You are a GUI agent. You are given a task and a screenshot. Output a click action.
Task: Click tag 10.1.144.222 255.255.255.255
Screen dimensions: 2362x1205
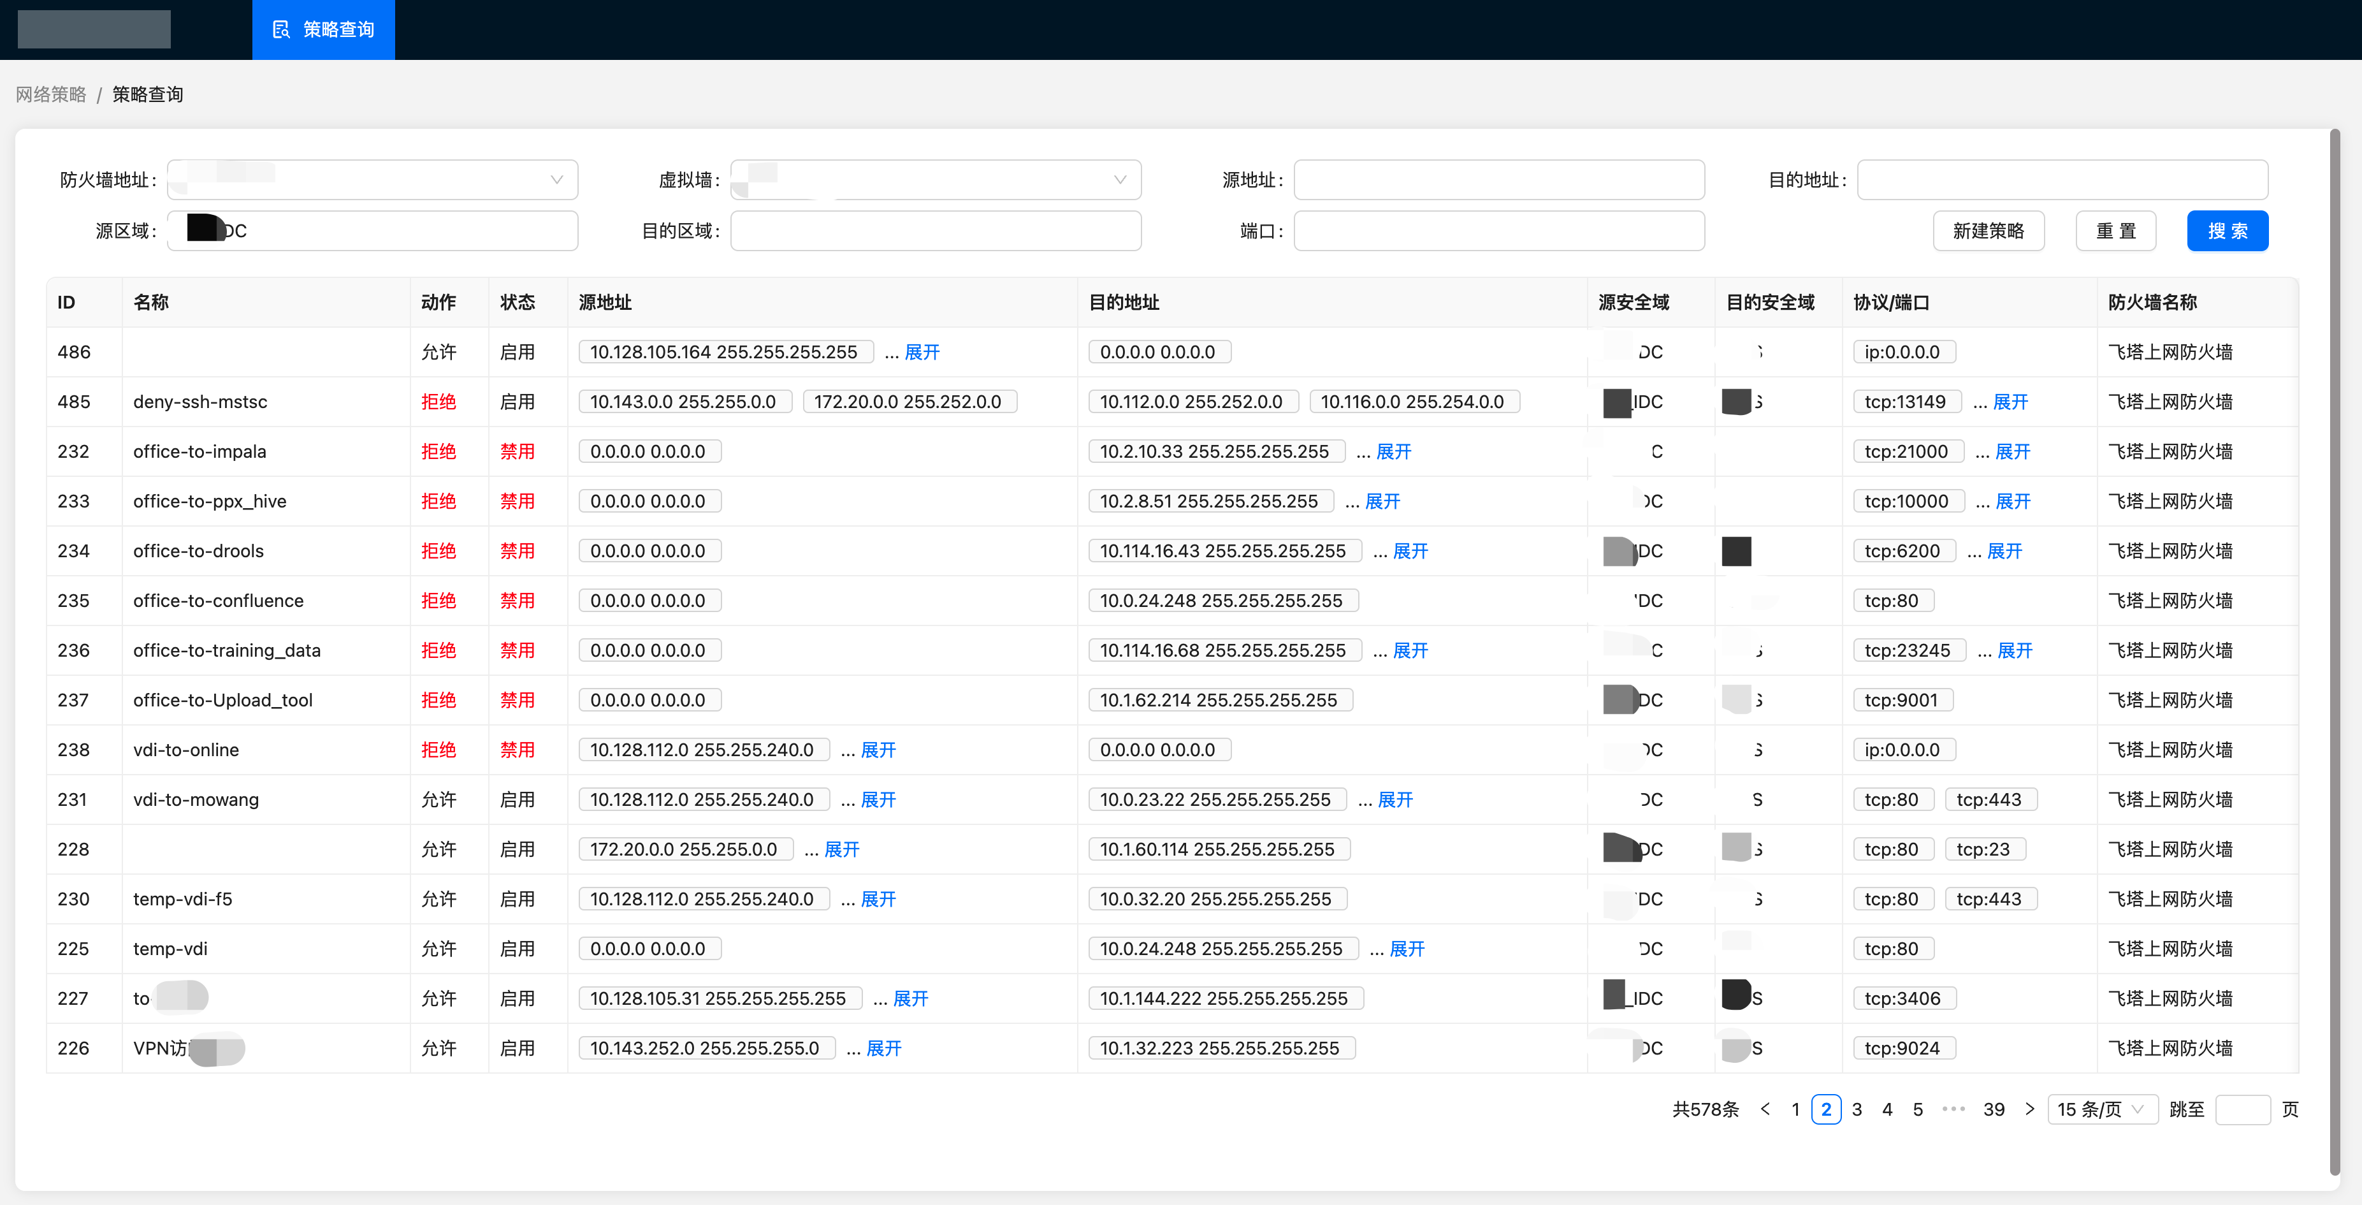click(1225, 998)
